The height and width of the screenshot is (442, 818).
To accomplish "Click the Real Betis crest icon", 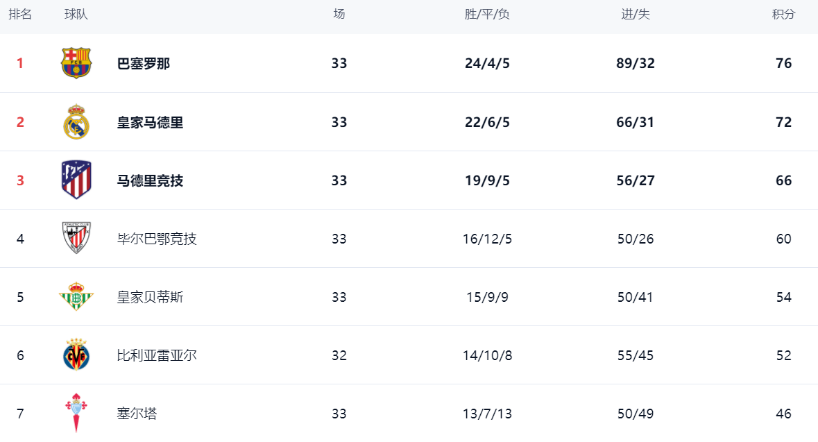I will pyautogui.click(x=76, y=297).
